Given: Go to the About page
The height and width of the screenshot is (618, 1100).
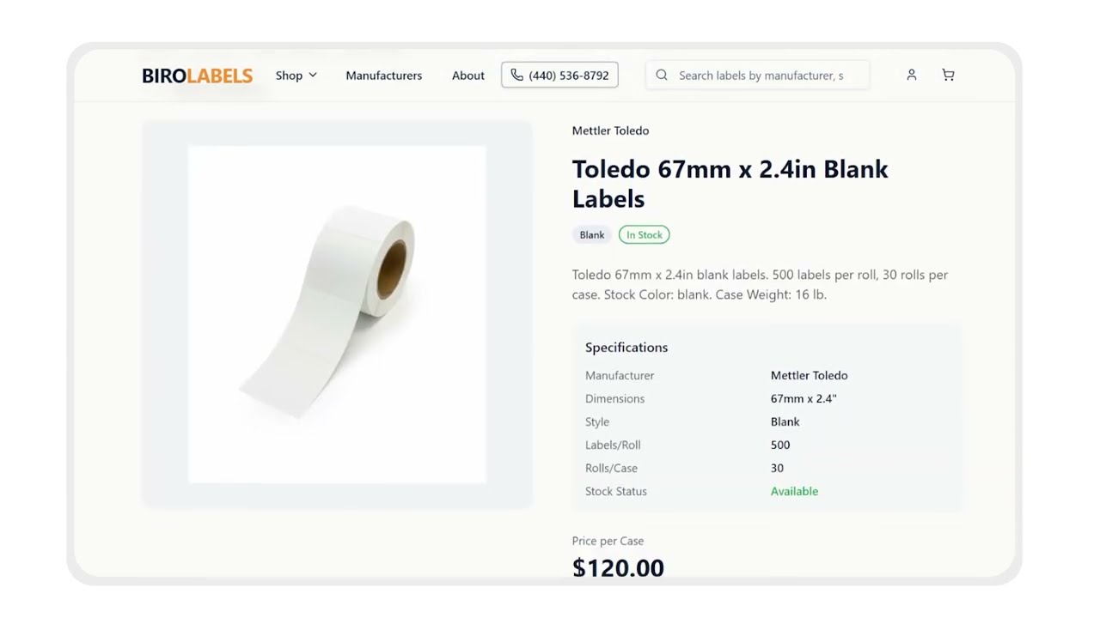Looking at the screenshot, I should coord(467,76).
